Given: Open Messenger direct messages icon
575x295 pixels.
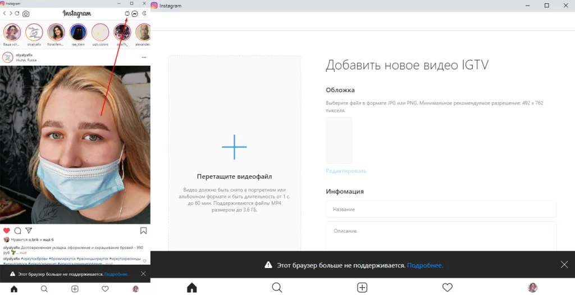Looking at the screenshot, I should [135, 13].
